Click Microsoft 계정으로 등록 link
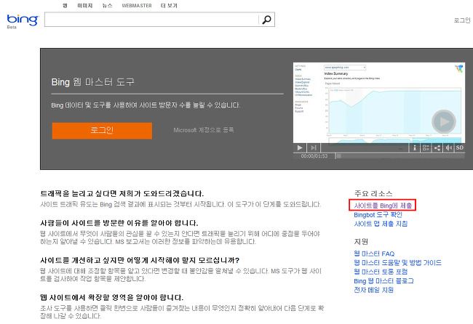473x324 pixels. point(204,130)
